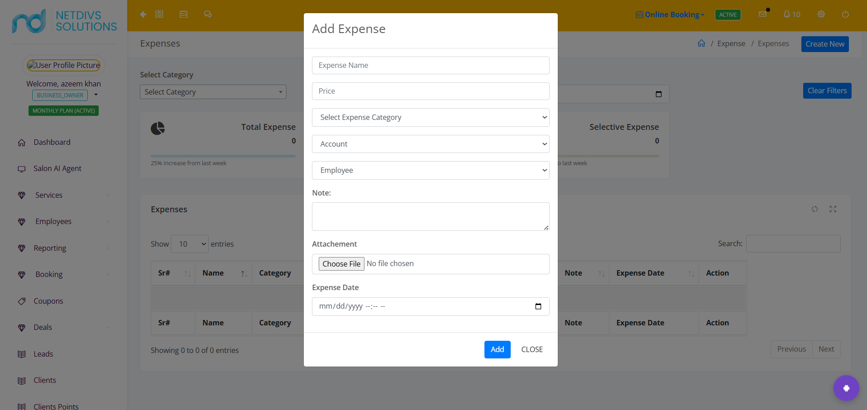Click the Next pagination button

pyautogui.click(x=826, y=349)
